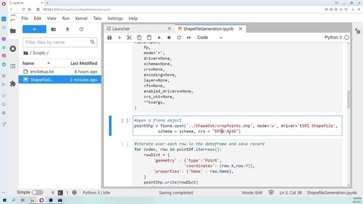
Task: Insert a new cell below with plus icon
Action: [x=120, y=37]
